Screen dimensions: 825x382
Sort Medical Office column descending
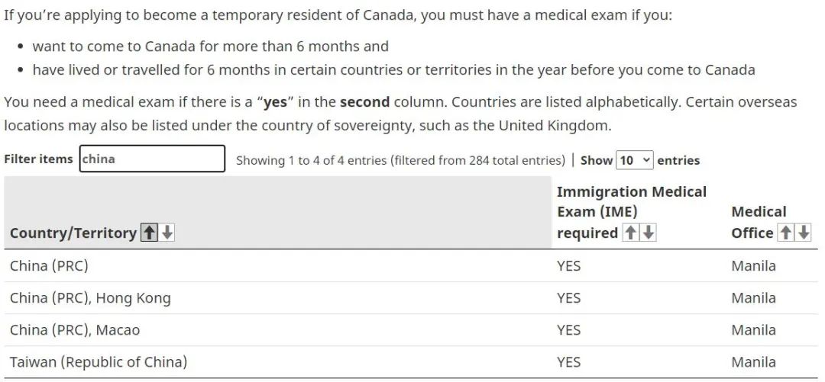click(804, 233)
